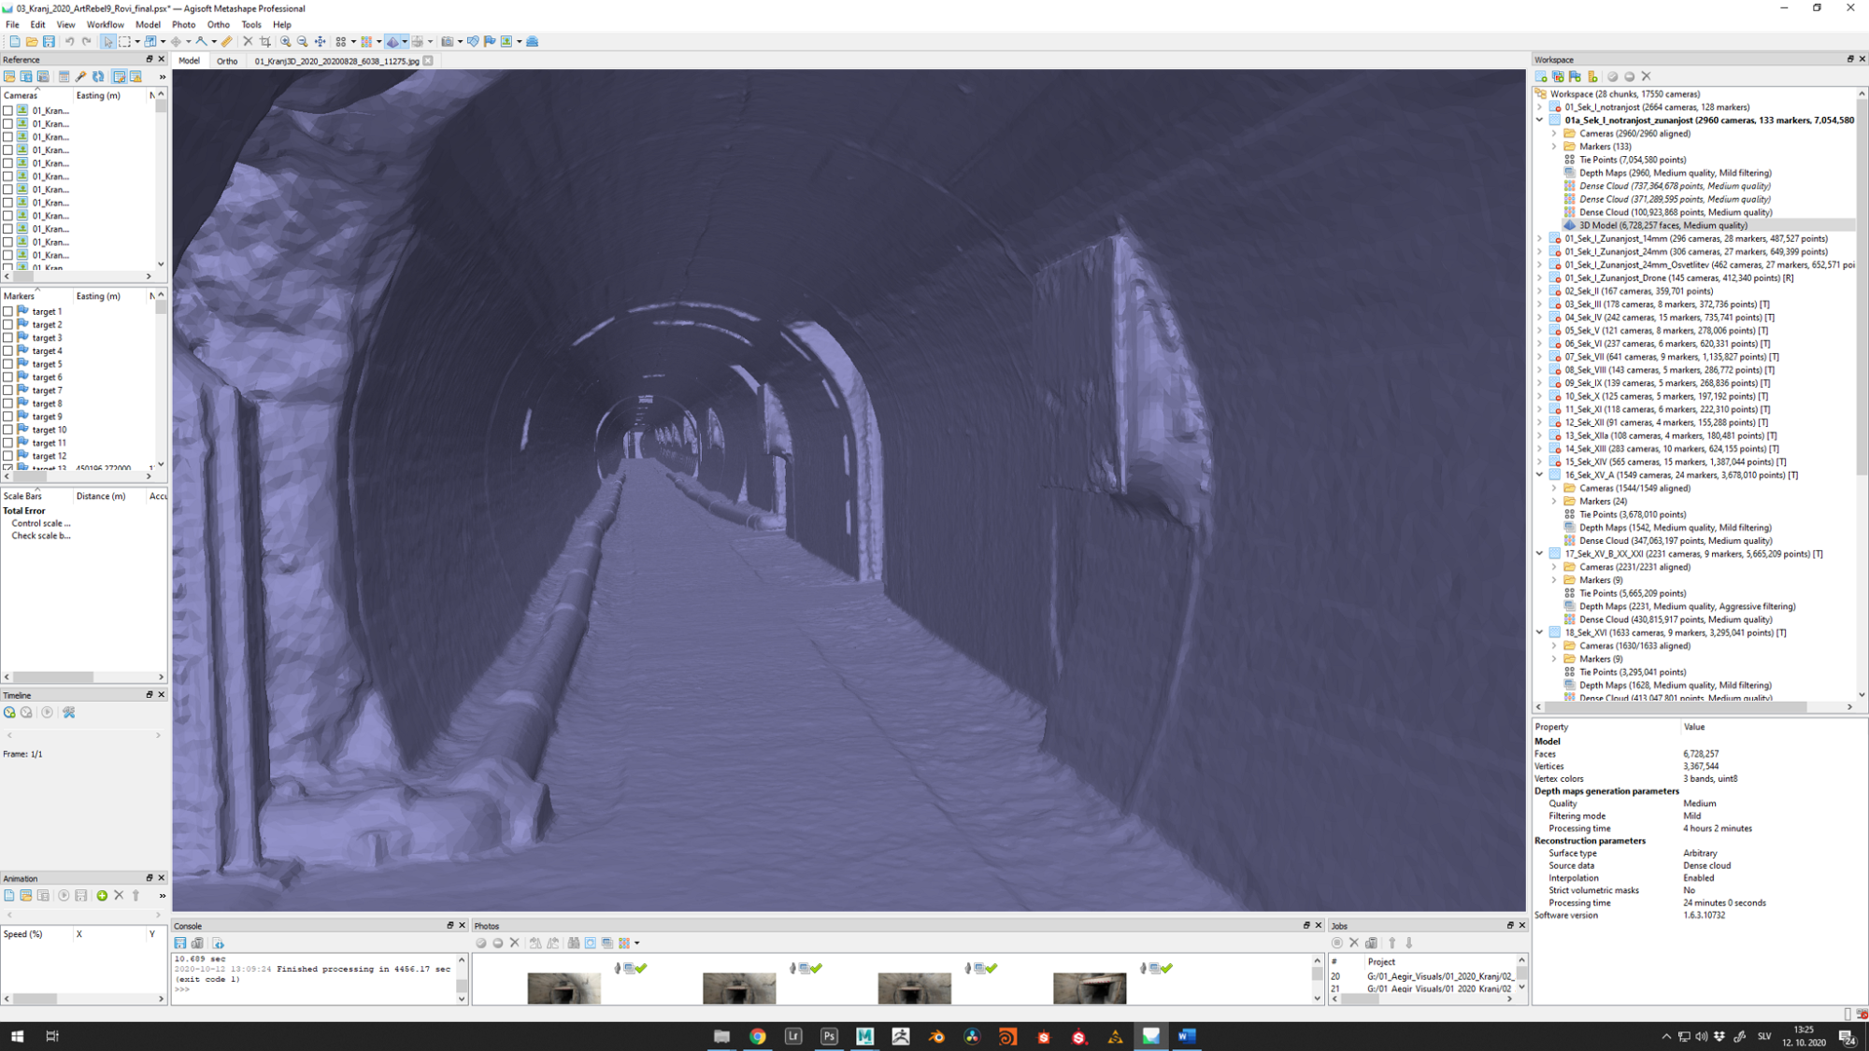This screenshot has width=1869, height=1051.
Task: Tick the target 9 marker checkbox
Action: 8,417
